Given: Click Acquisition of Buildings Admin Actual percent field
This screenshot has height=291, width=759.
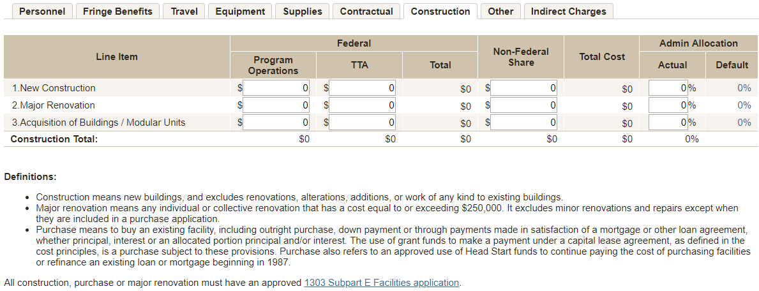Looking at the screenshot, I should point(668,123).
